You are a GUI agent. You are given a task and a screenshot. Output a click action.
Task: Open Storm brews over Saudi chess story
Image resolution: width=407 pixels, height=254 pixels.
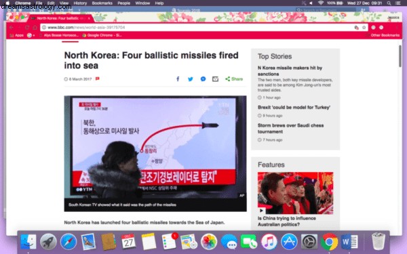click(x=290, y=128)
